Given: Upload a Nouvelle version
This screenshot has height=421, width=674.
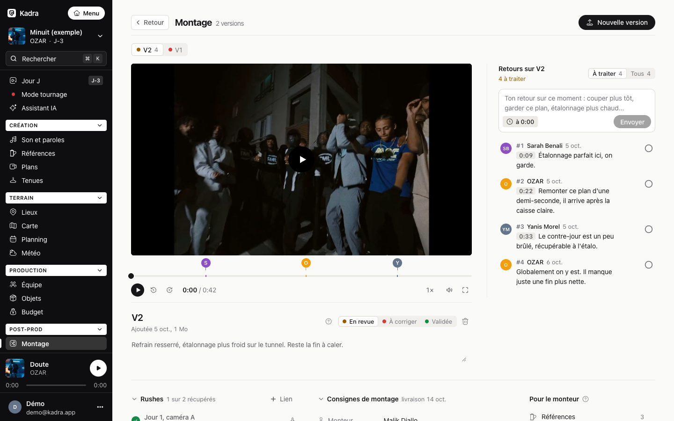Looking at the screenshot, I should 617,22.
